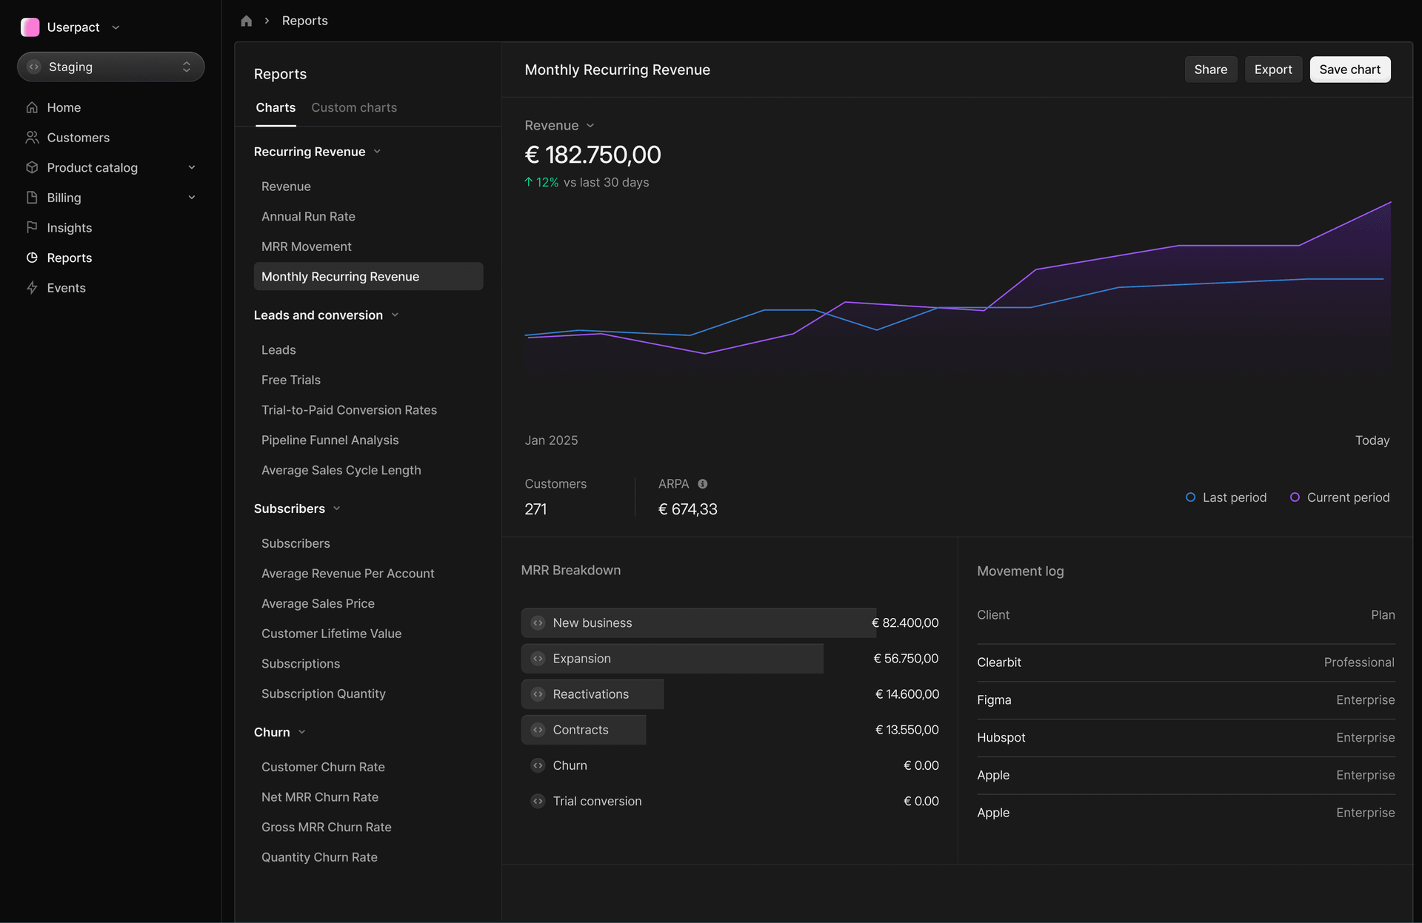Click the Expansion row icon
The image size is (1422, 923).
coord(538,659)
